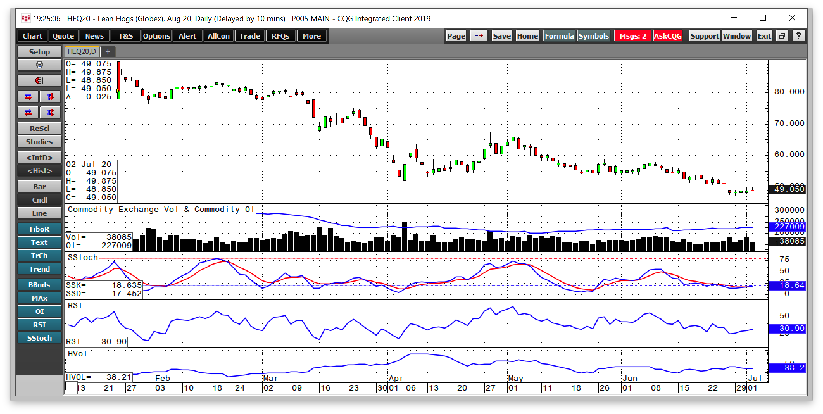
Task: Expand the More menu
Action: (x=311, y=36)
